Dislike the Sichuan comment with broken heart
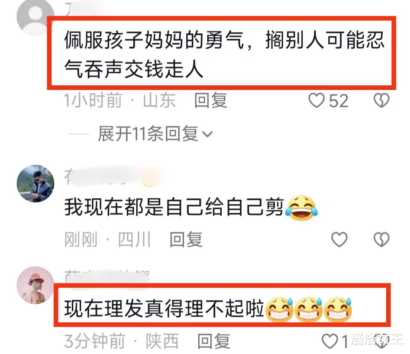 (x=382, y=239)
